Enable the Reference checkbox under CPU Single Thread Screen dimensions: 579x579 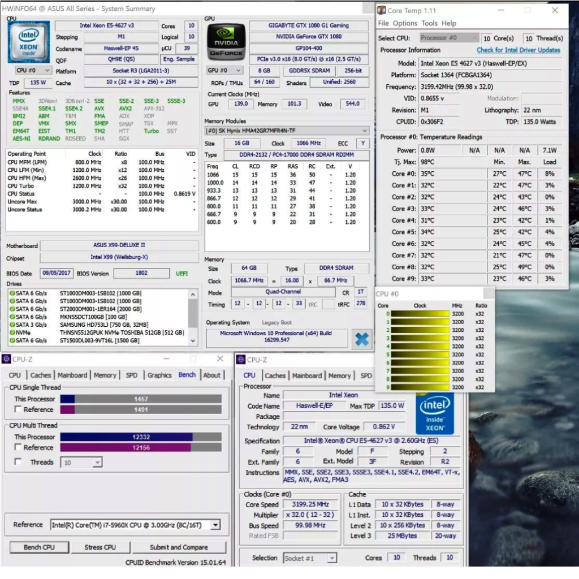coord(18,409)
